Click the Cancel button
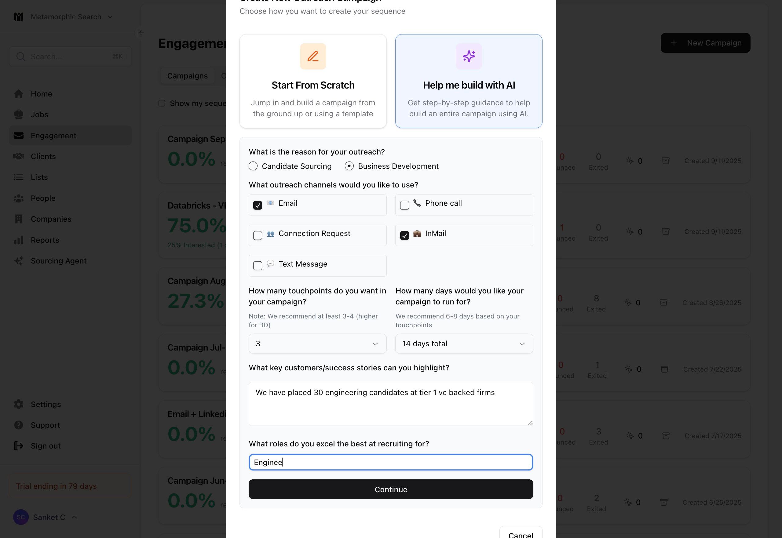Screen dimensions: 782x538 (x=520, y=534)
